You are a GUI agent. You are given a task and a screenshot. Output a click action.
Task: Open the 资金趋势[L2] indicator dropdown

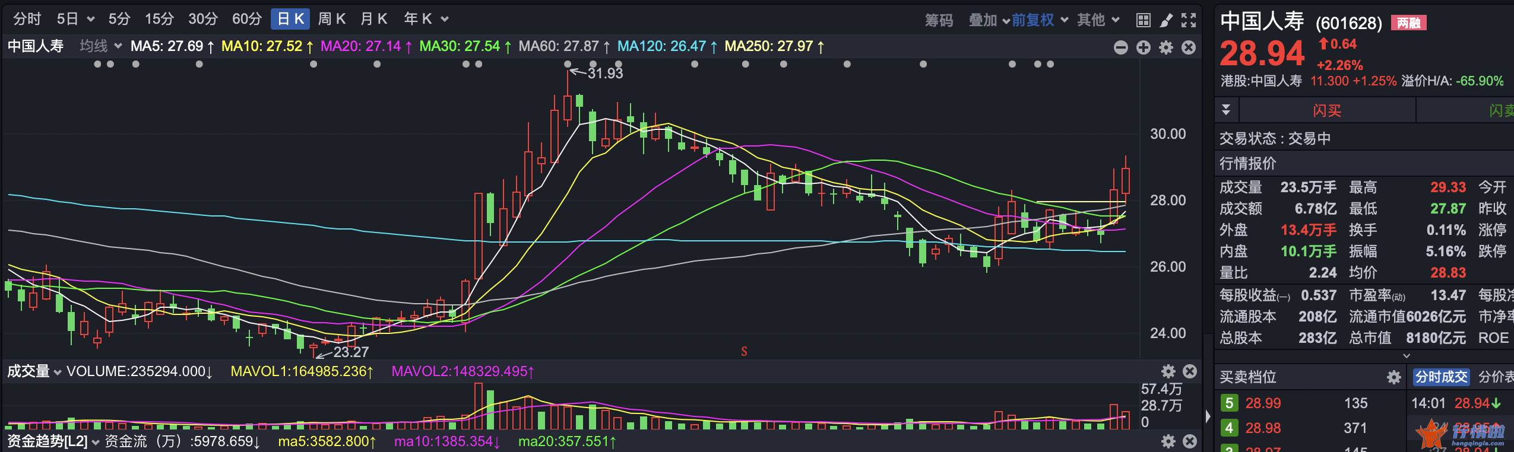pyautogui.click(x=52, y=441)
